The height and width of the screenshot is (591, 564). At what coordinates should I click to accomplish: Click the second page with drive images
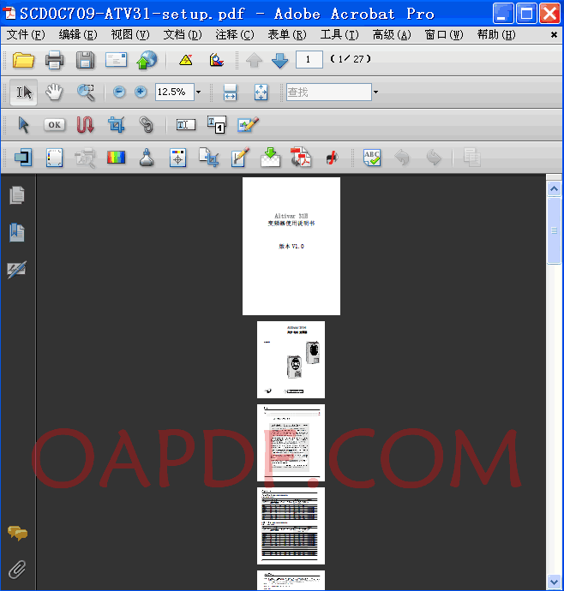(x=291, y=360)
